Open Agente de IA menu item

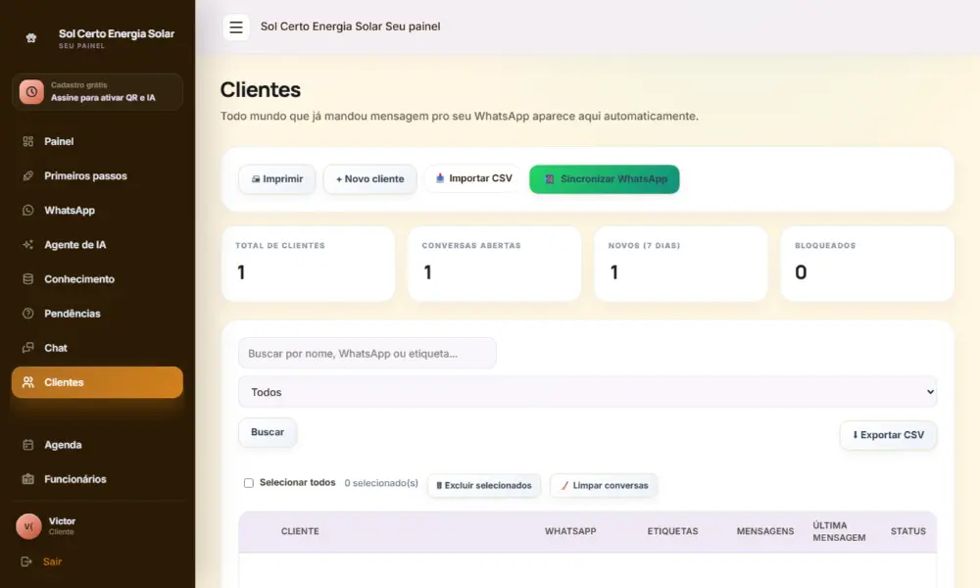tap(97, 244)
